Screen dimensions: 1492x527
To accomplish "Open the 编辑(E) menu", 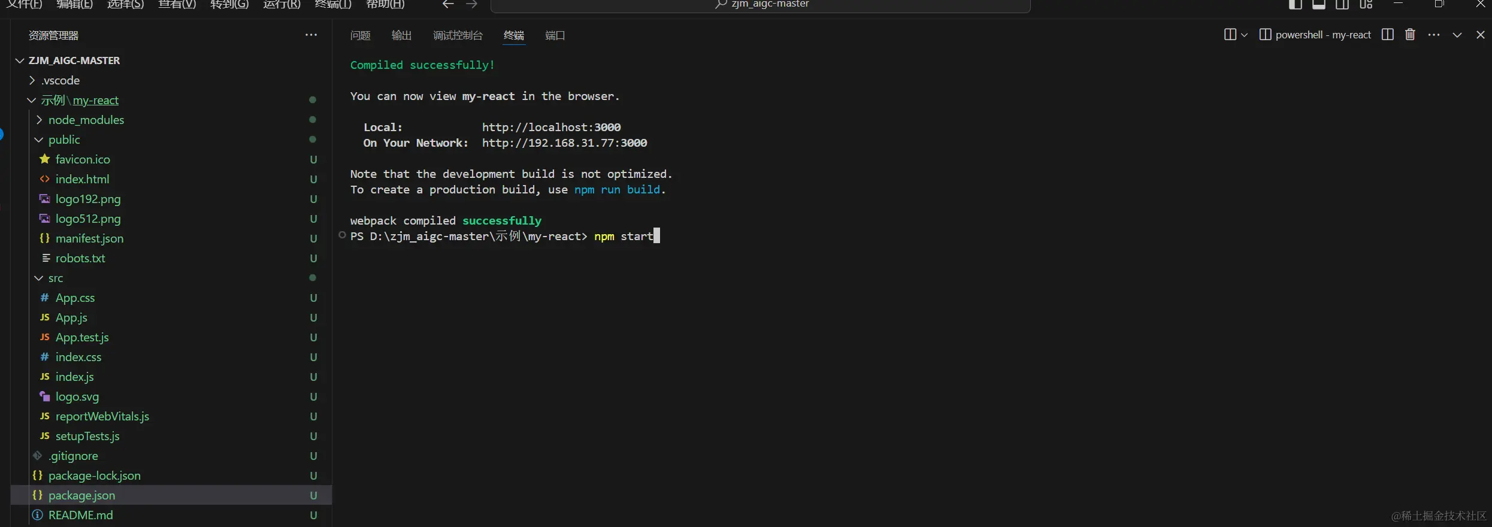I will (75, 4).
